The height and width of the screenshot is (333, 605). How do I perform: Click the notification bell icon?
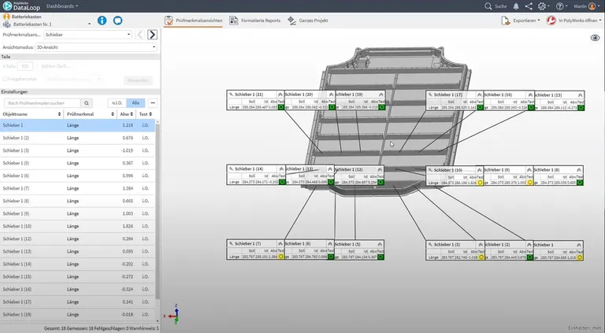coord(516,6)
